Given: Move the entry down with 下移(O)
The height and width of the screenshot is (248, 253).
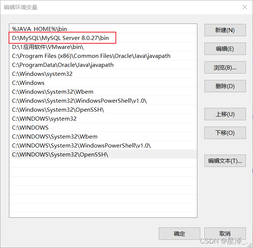Looking at the screenshot, I should point(225,133).
